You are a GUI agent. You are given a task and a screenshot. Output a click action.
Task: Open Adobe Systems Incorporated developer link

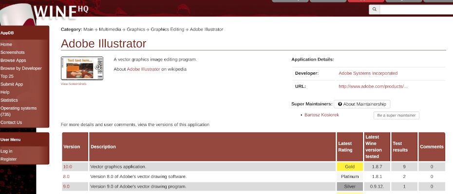368,73
